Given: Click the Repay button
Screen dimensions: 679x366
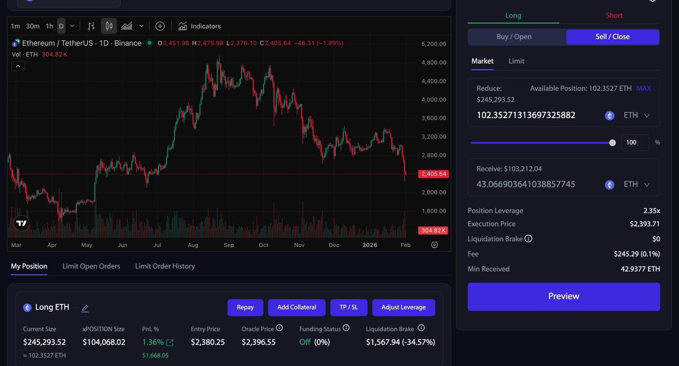Looking at the screenshot, I should tap(245, 308).
